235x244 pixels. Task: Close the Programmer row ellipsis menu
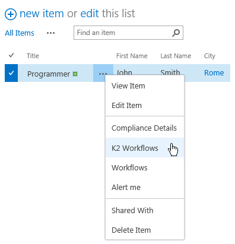pyautogui.click(x=103, y=73)
